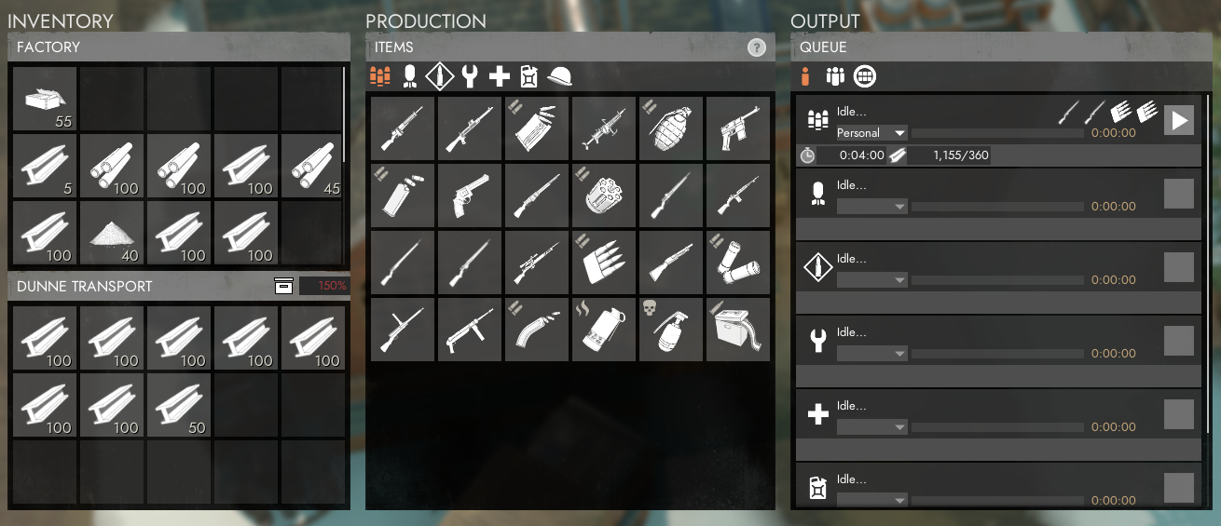Open the help question mark icon
The height and width of the screenshot is (526, 1221).
(x=757, y=47)
